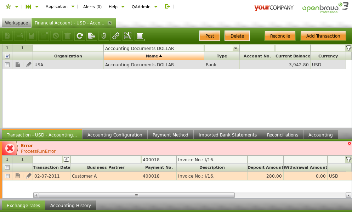
Task: Open the Transaction Date calendar picker
Action: pyautogui.click(x=66, y=160)
